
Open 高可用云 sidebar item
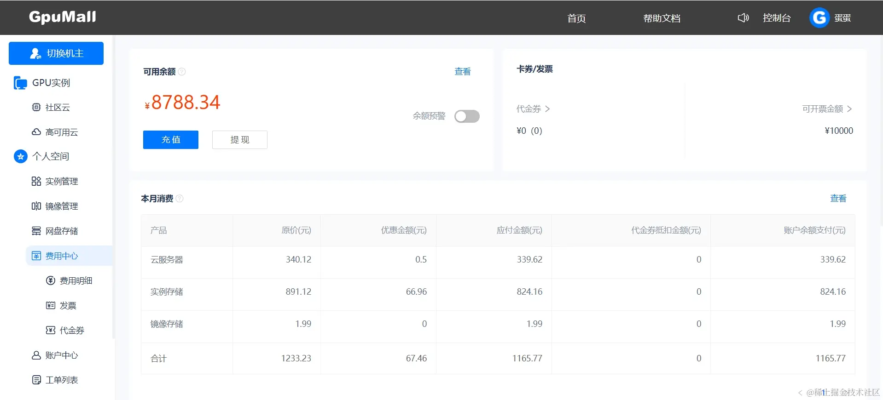point(62,132)
